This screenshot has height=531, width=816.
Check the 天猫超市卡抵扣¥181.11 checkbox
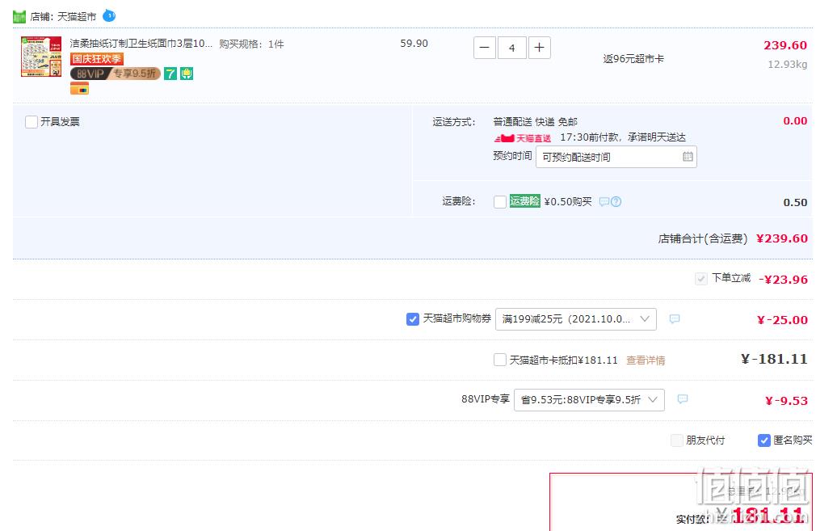click(499, 360)
